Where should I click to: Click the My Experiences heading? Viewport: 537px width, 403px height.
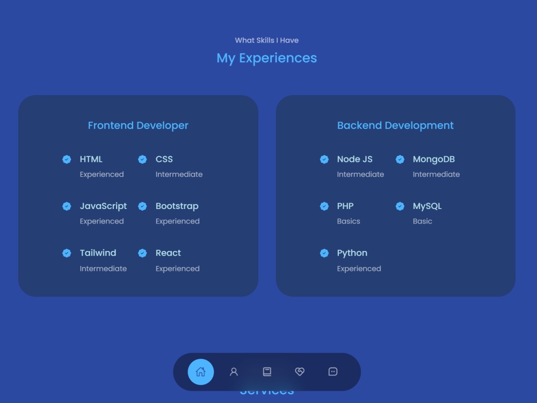(266, 57)
